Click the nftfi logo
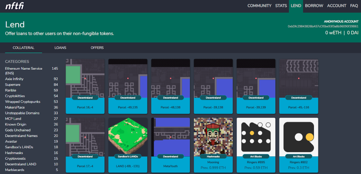Screen dimensions: 361x174 [x=14, y=6]
